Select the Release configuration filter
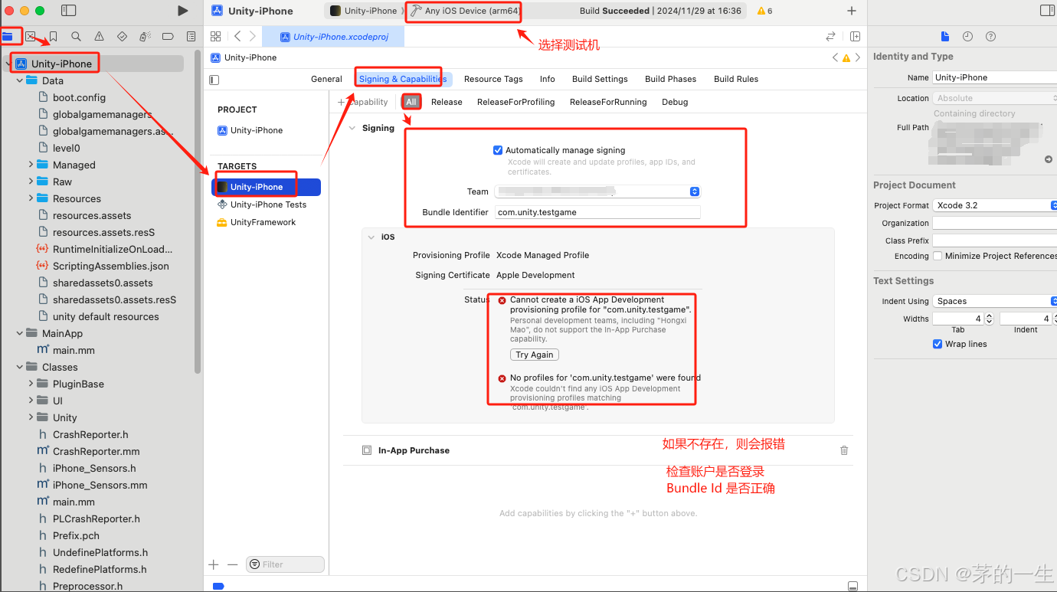This screenshot has height=592, width=1057. click(x=447, y=102)
